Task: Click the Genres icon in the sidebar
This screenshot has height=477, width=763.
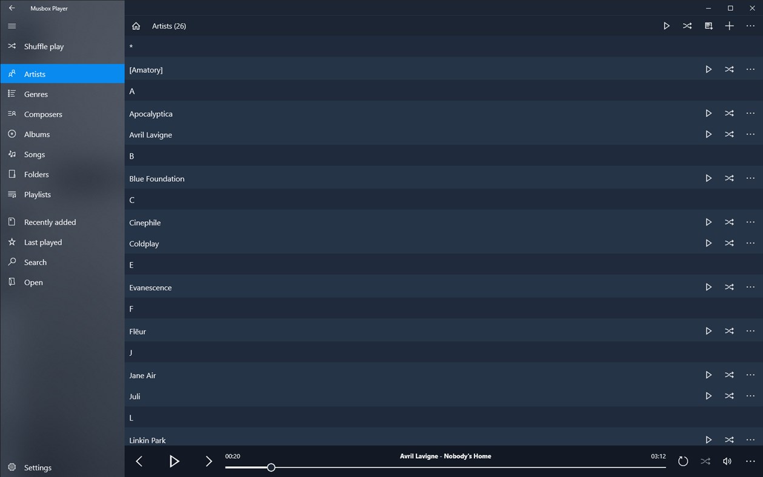Action: point(12,93)
